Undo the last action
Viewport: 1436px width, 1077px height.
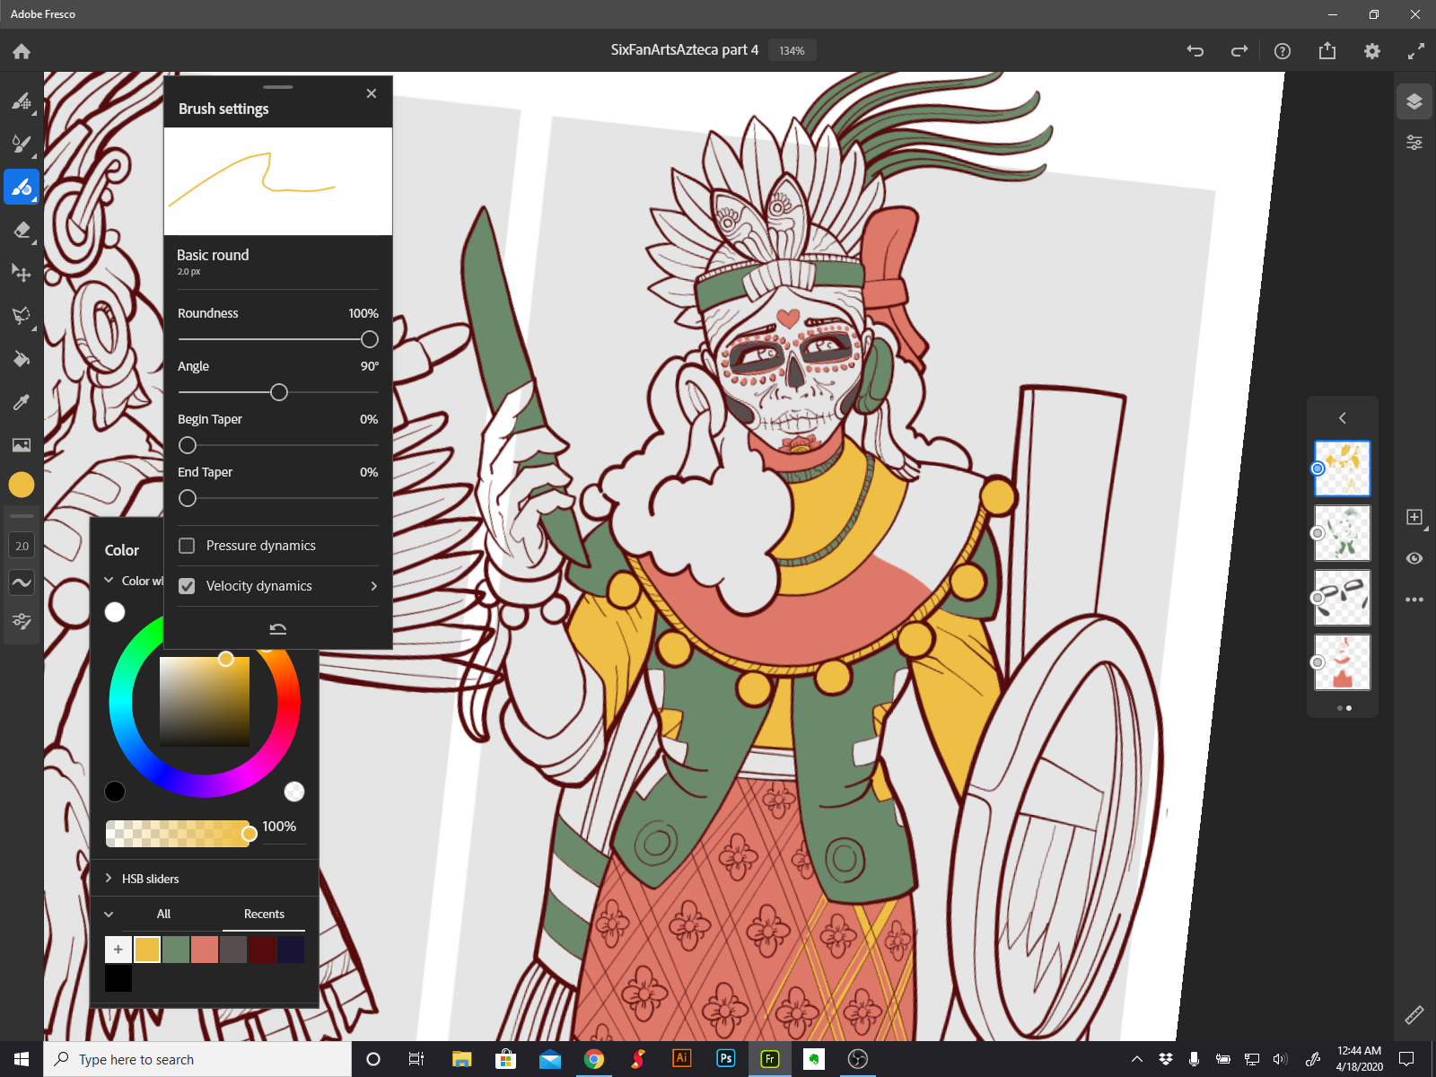[x=1195, y=51]
